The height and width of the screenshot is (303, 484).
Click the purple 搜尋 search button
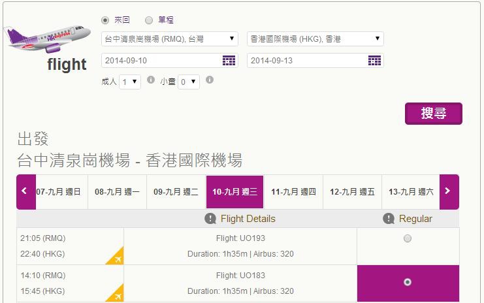click(434, 114)
